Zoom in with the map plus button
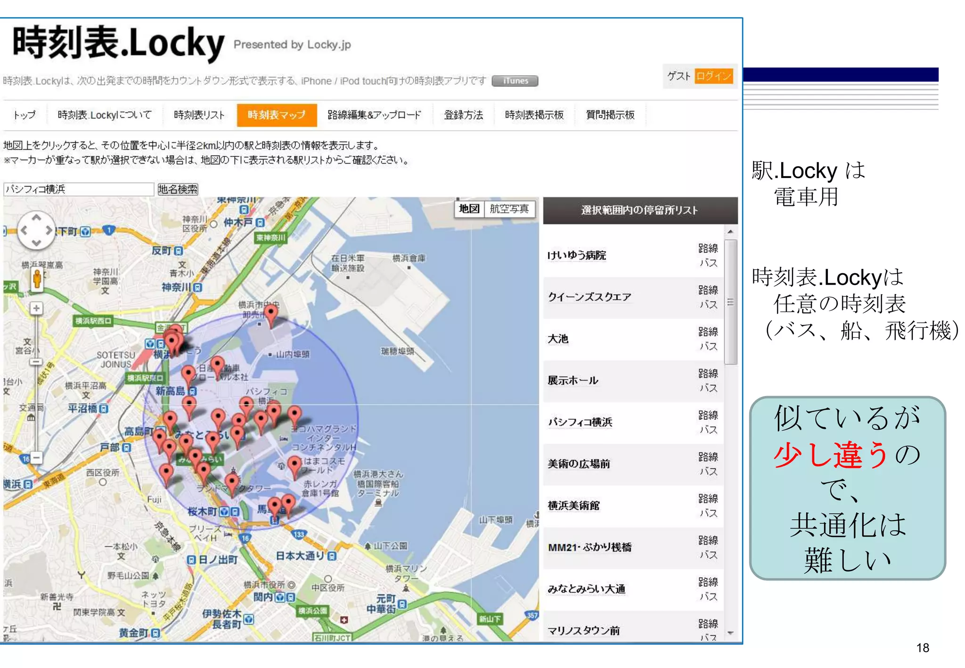The image size is (965, 668). [x=36, y=308]
